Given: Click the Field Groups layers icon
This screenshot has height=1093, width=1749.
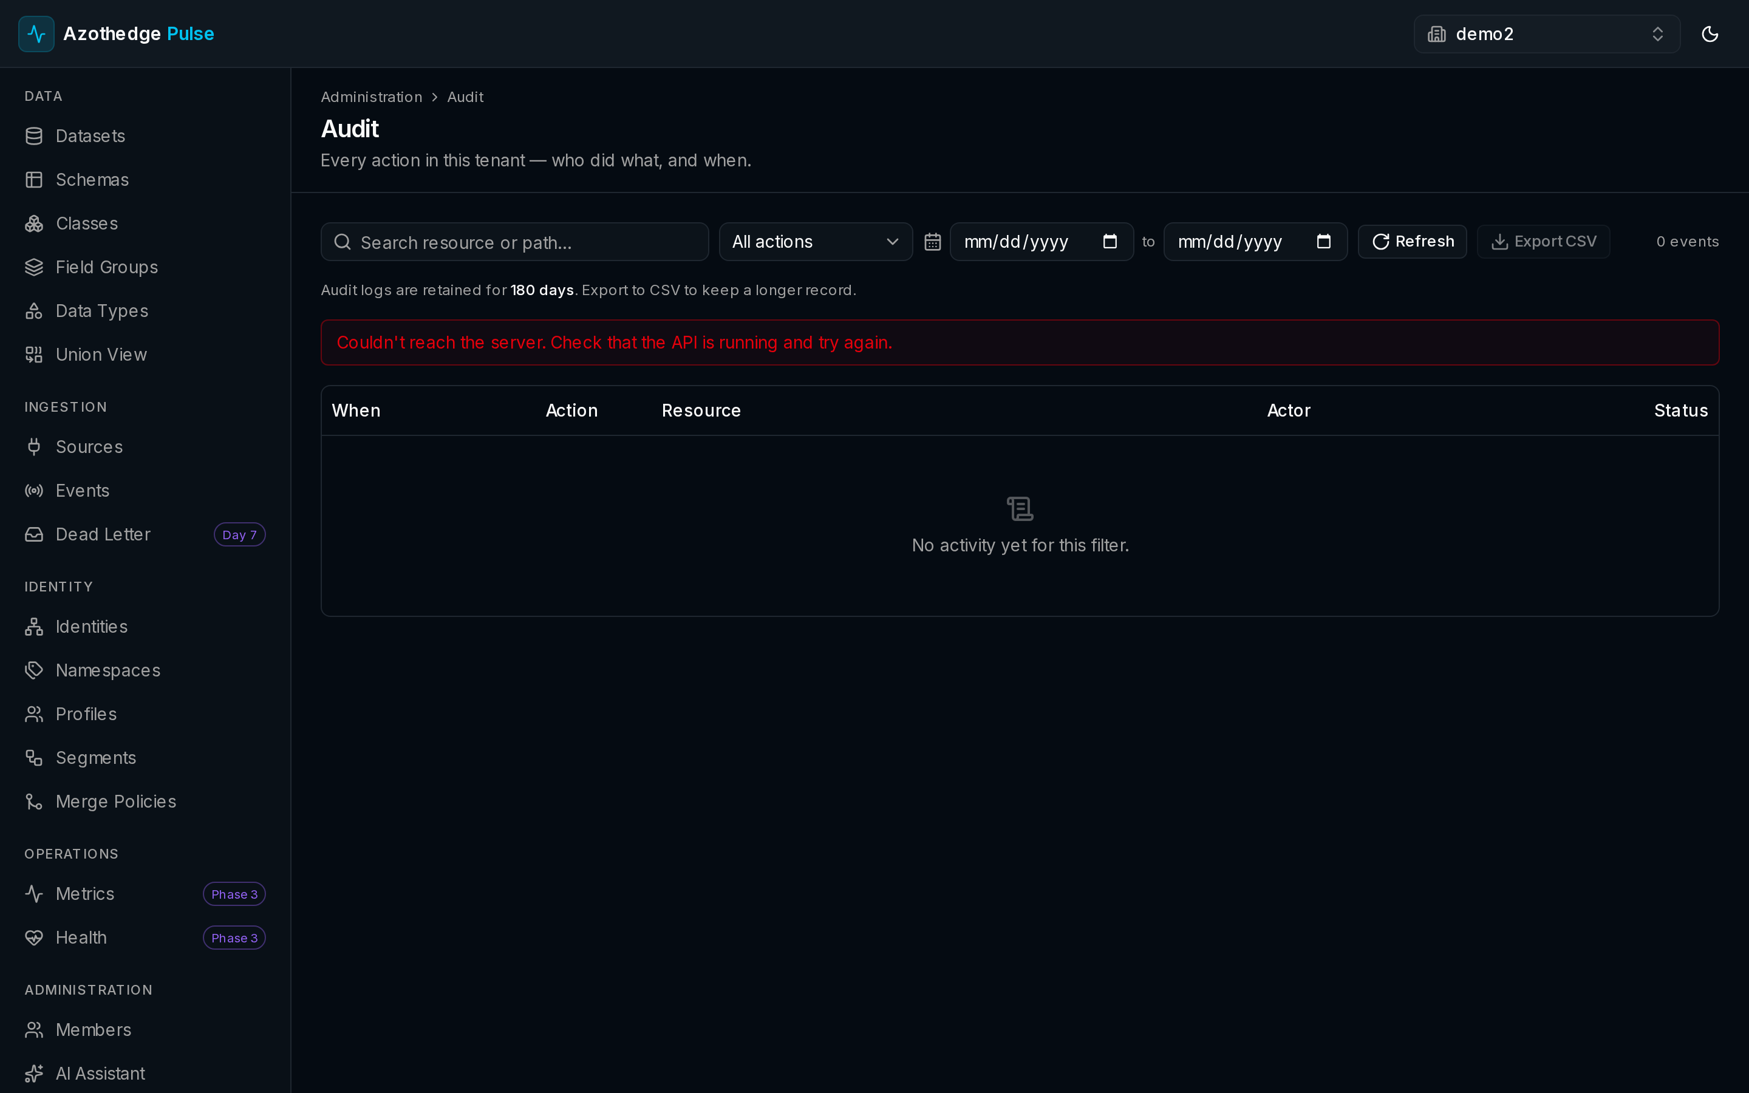Looking at the screenshot, I should (34, 267).
